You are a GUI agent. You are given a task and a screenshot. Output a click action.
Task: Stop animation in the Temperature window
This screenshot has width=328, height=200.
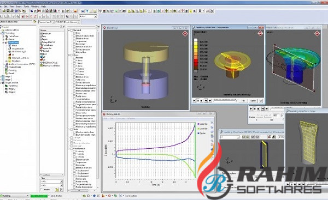[x=201, y=100]
